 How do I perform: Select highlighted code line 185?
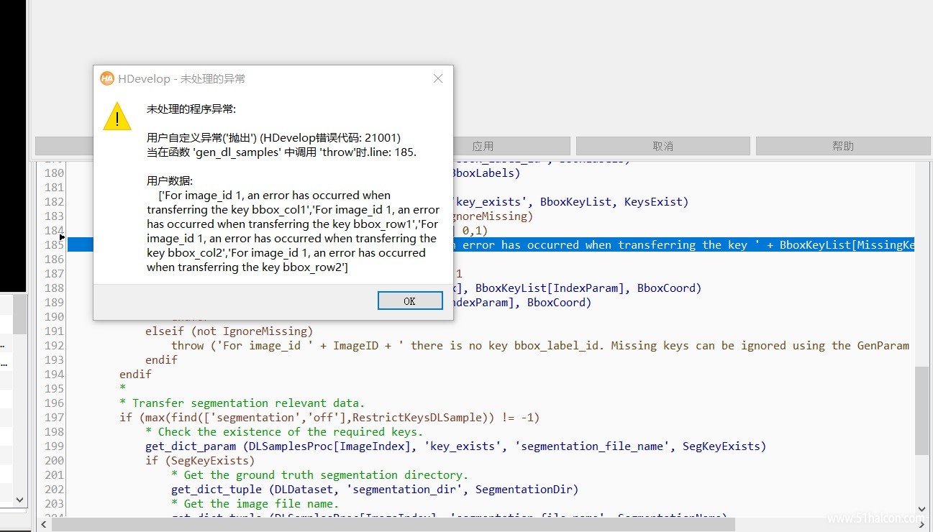click(491, 245)
